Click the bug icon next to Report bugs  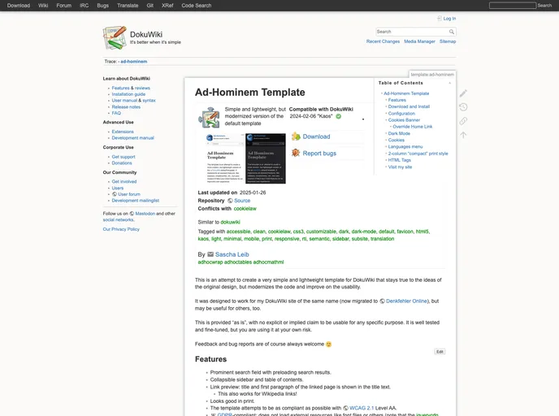point(296,153)
